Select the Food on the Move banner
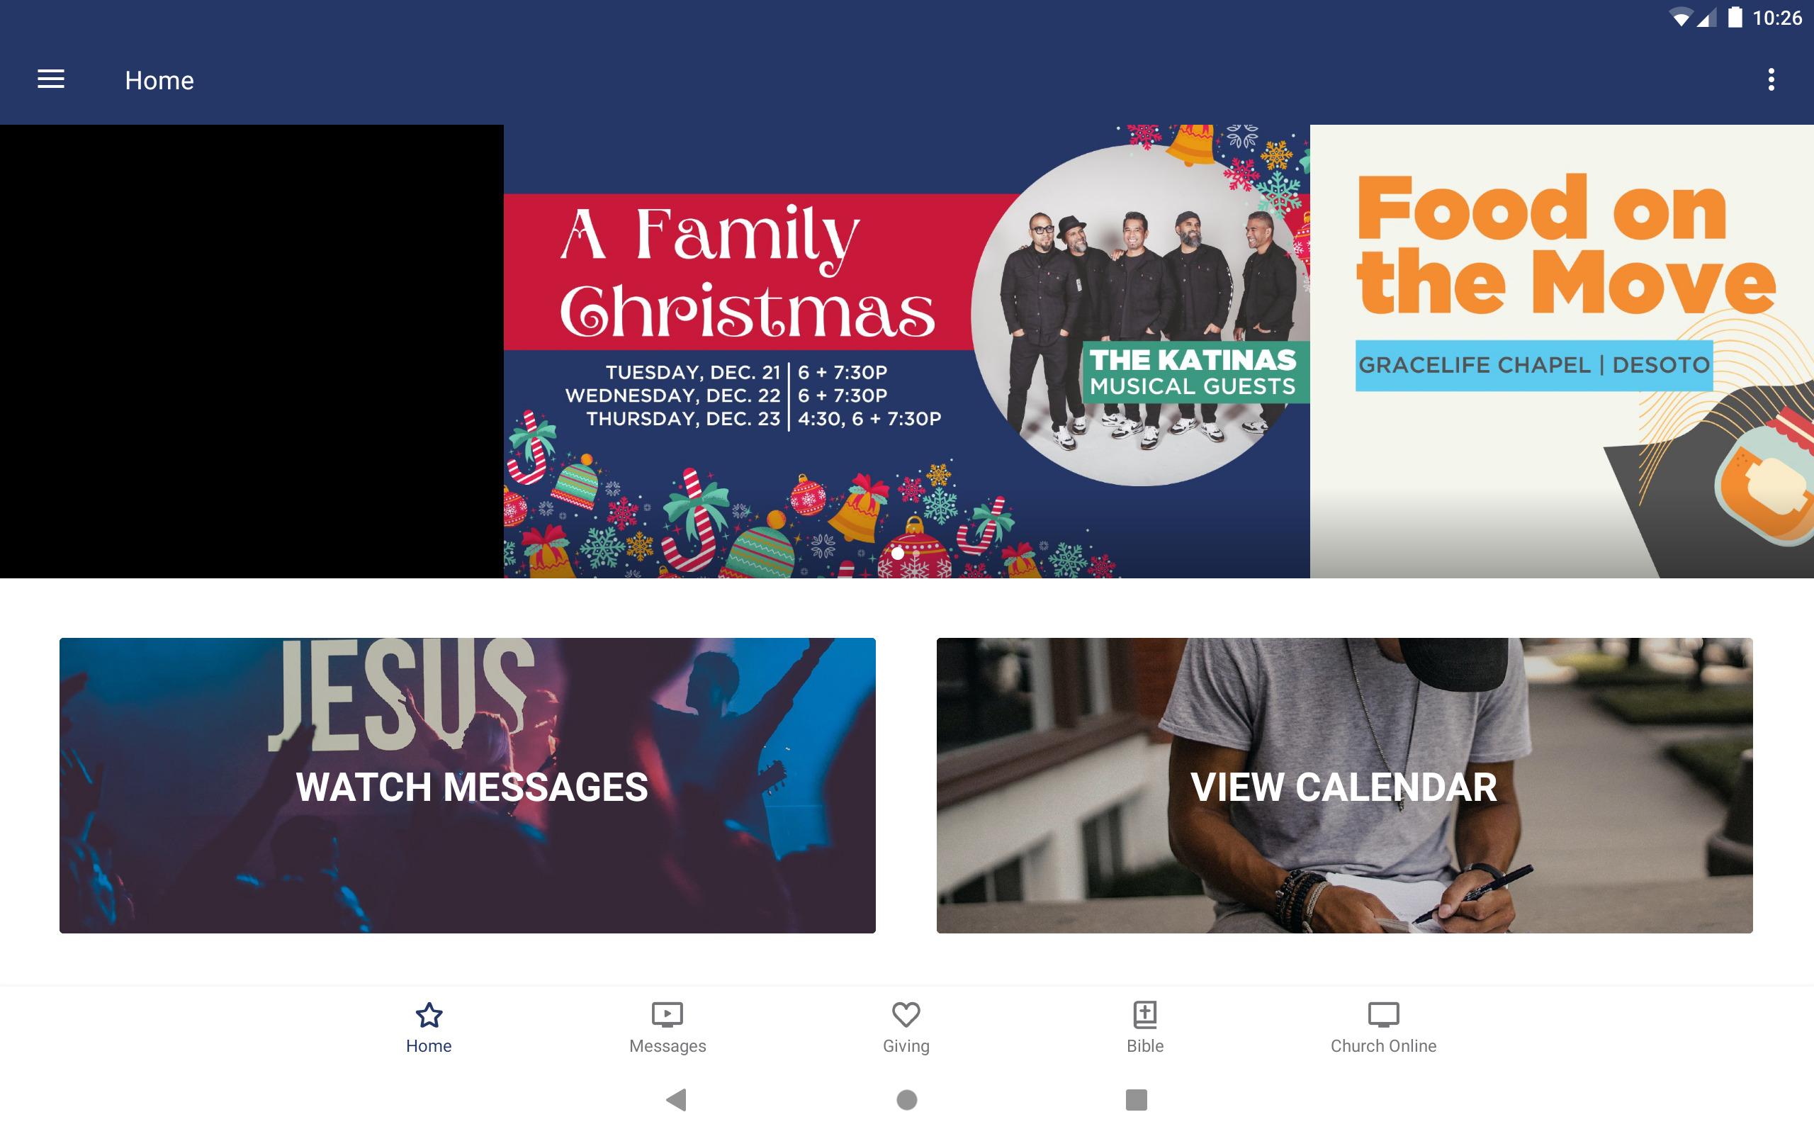The height and width of the screenshot is (1134, 1814). (x=1562, y=351)
